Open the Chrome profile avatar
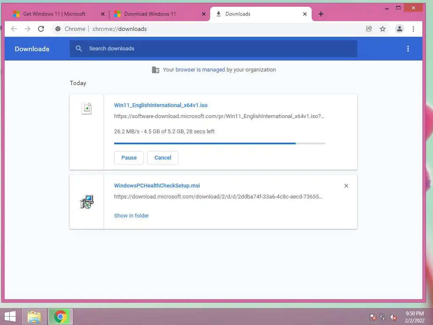 [x=399, y=29]
